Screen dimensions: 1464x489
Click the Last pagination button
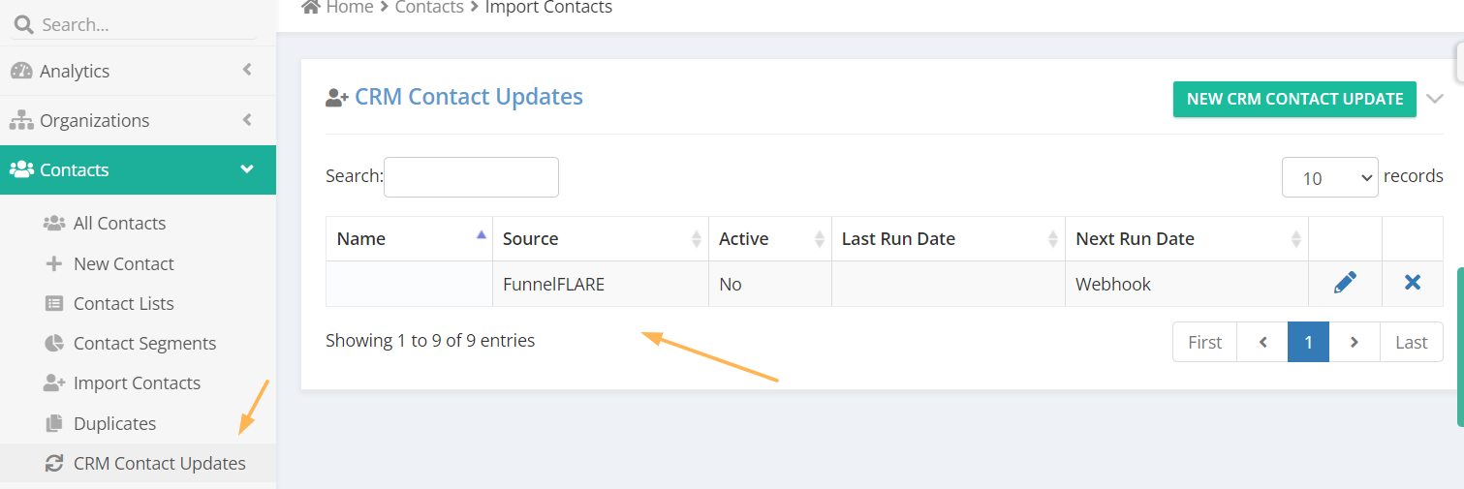pos(1411,342)
